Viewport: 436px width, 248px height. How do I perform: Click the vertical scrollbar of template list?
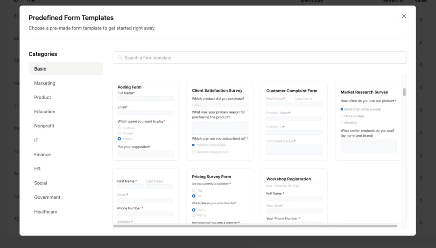pyautogui.click(x=404, y=92)
